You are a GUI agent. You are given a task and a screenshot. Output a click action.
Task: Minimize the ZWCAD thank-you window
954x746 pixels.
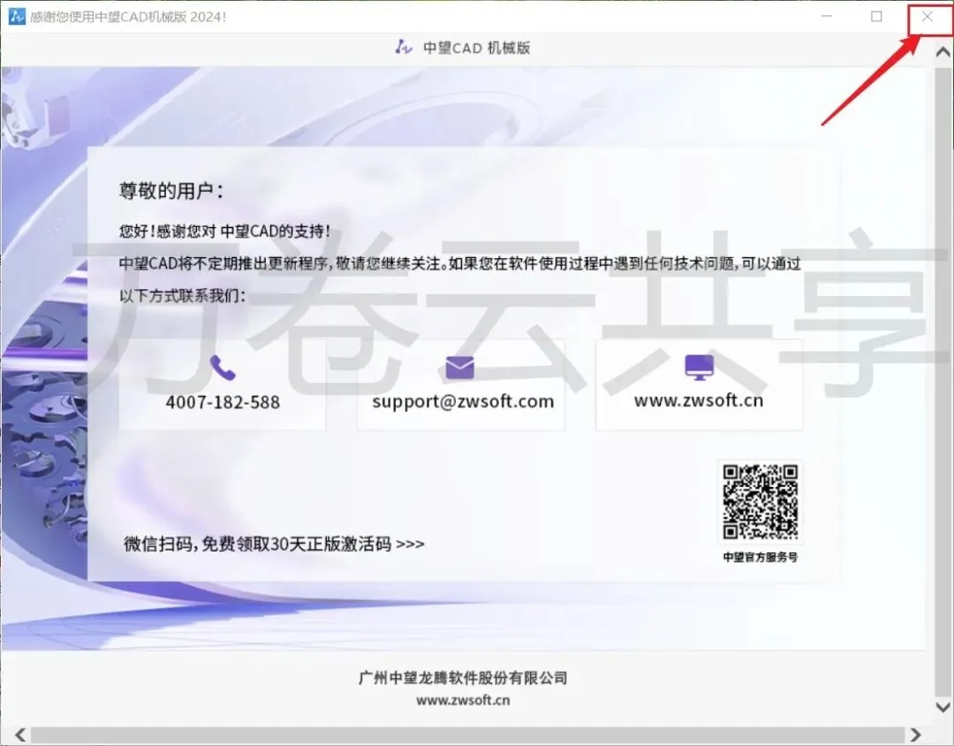coord(826,17)
